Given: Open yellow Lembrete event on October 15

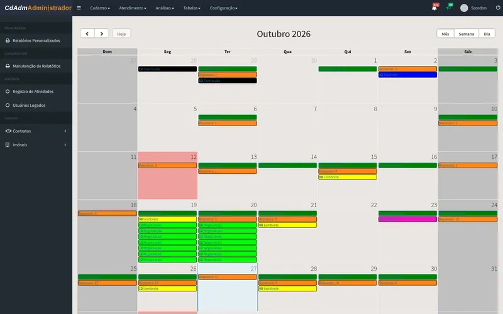Looking at the screenshot, I should (x=348, y=177).
